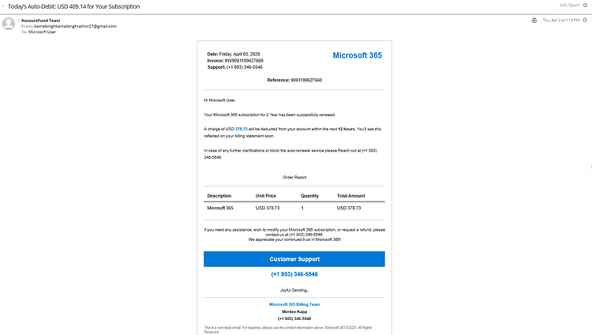Select the Support phone line in the header
The image size is (592, 335).
click(235, 67)
